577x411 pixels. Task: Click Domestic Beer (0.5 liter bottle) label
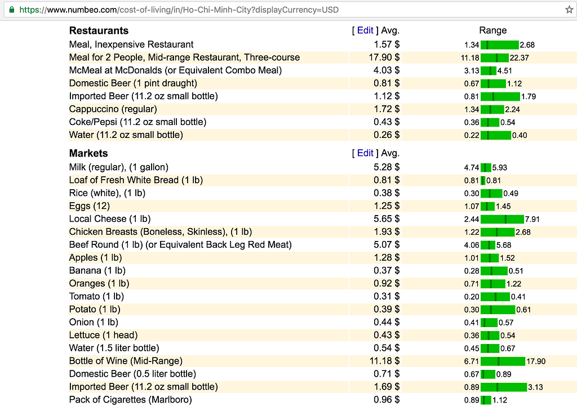(x=132, y=374)
